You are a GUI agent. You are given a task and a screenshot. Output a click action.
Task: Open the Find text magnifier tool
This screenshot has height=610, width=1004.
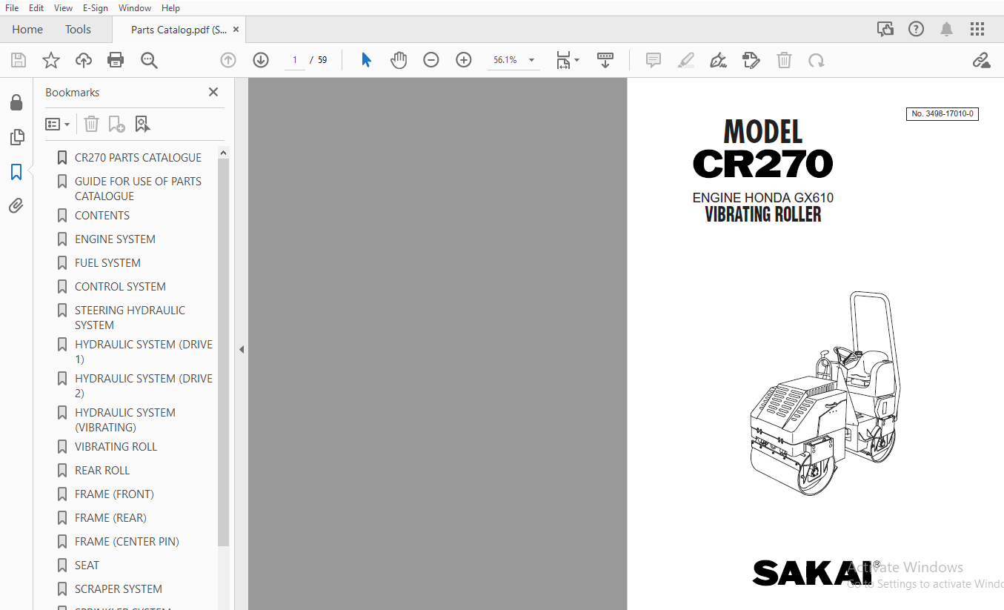149,60
